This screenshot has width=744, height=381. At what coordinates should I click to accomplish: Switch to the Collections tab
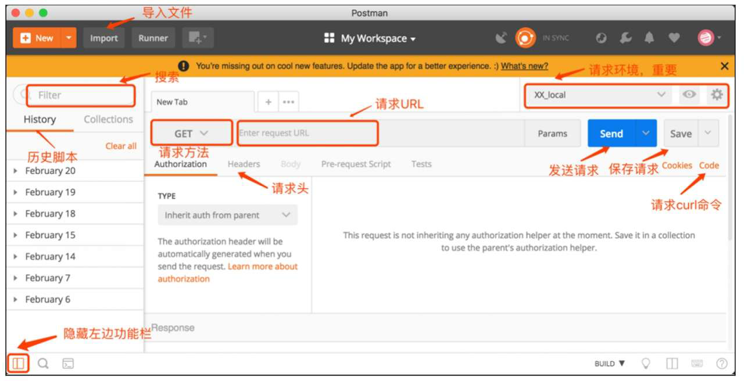coord(108,120)
